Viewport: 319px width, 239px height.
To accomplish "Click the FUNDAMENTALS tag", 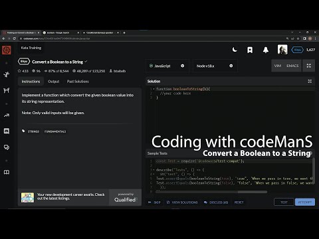I will pyautogui.click(x=55, y=131).
